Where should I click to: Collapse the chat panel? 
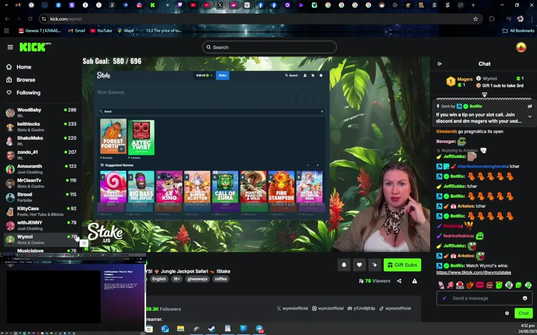tap(439, 64)
